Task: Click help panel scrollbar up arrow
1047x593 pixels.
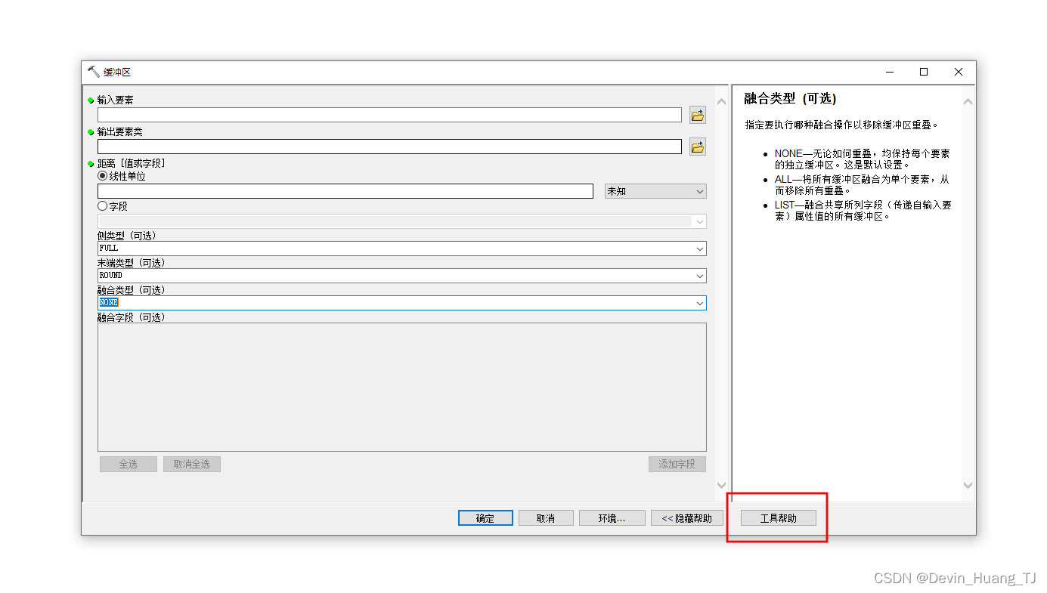Action: coord(968,101)
